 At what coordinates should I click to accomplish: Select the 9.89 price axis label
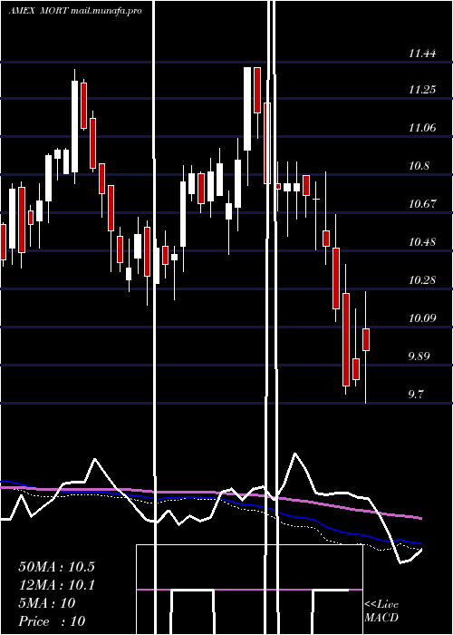click(x=419, y=356)
